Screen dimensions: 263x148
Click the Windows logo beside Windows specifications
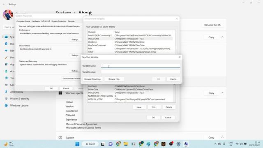[60, 93]
